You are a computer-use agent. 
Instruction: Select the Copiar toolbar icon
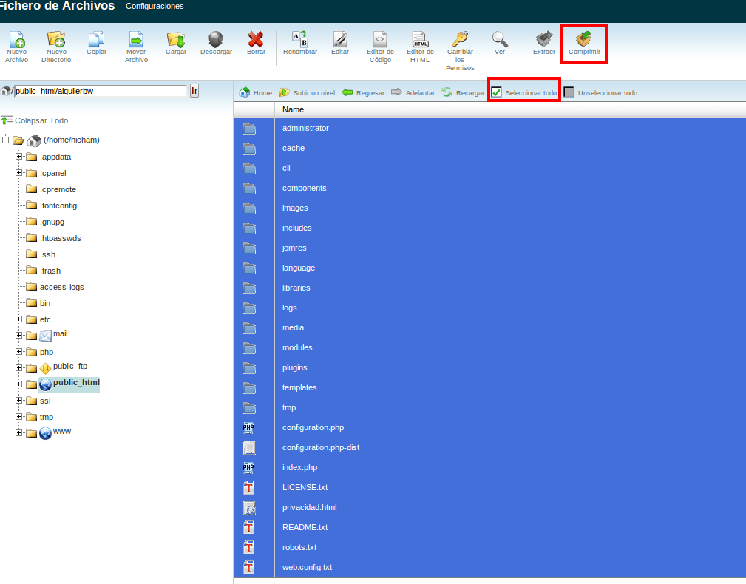point(96,39)
